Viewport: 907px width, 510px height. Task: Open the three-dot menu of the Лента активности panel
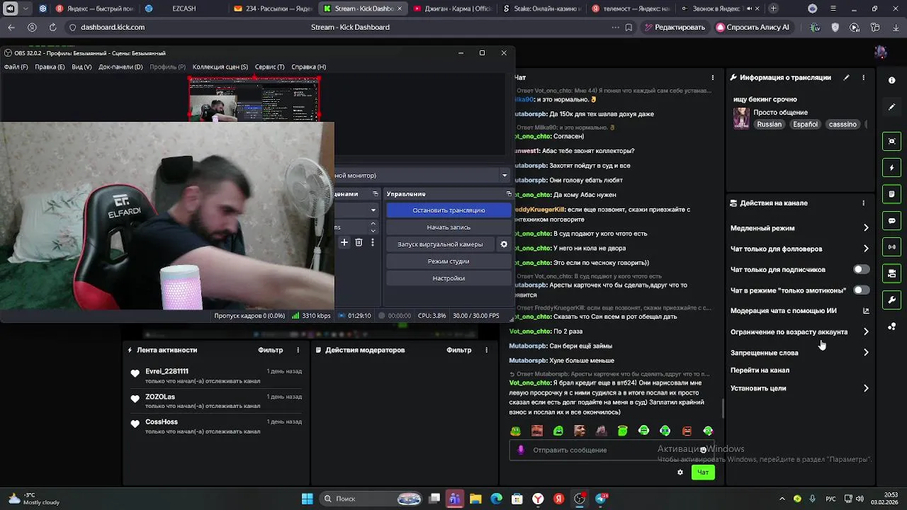click(298, 350)
